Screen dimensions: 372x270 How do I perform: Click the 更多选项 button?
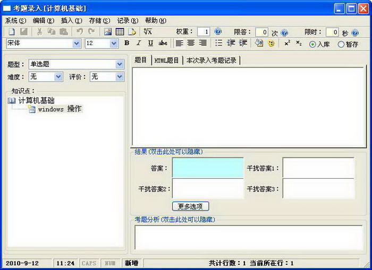point(190,206)
